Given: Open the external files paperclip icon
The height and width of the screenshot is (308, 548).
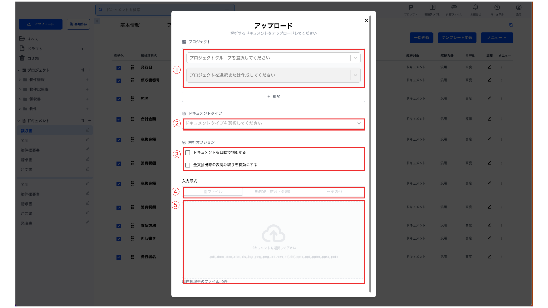Looking at the screenshot, I should [454, 7].
